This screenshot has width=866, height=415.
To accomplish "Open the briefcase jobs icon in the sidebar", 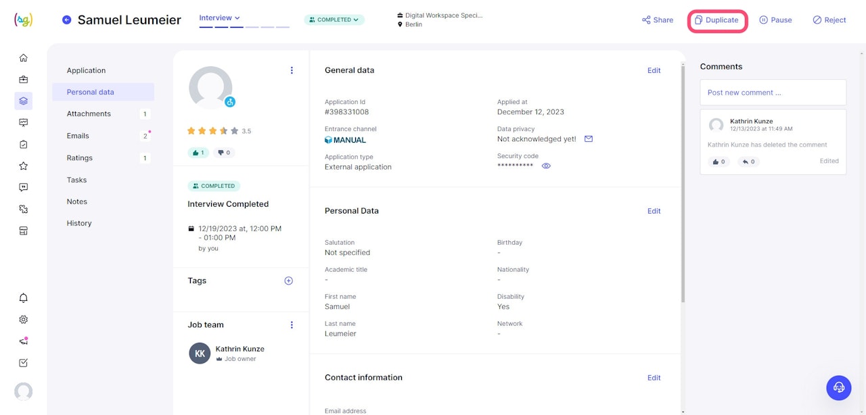I will click(24, 80).
